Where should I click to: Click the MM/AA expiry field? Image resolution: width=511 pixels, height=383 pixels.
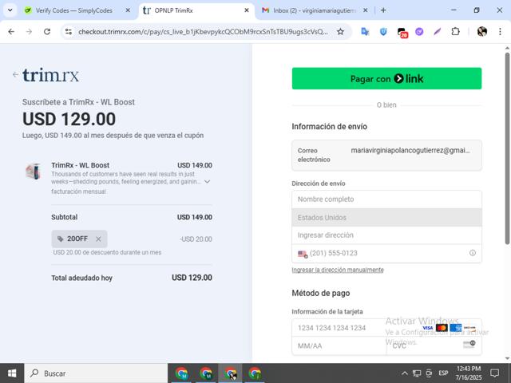click(x=339, y=345)
